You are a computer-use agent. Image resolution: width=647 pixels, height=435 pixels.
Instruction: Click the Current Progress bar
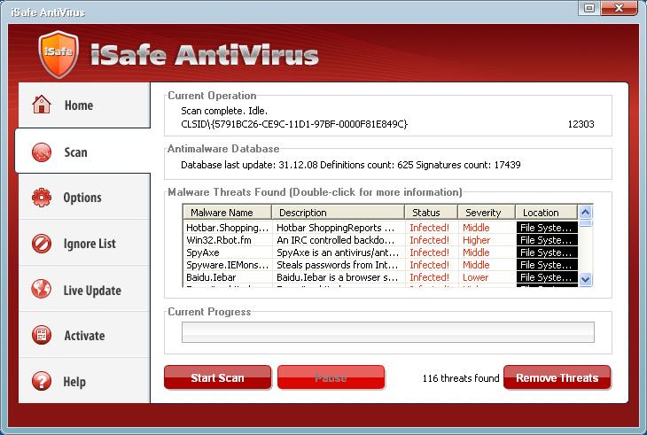(387, 332)
